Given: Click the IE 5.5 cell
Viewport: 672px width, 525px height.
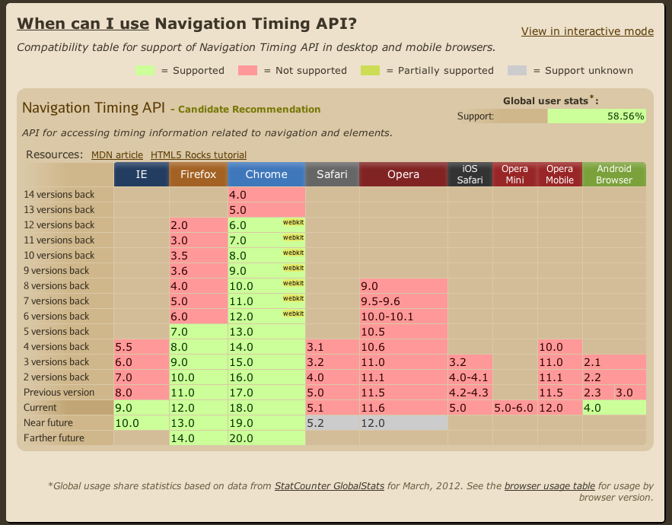Looking at the screenshot, I should [x=142, y=347].
